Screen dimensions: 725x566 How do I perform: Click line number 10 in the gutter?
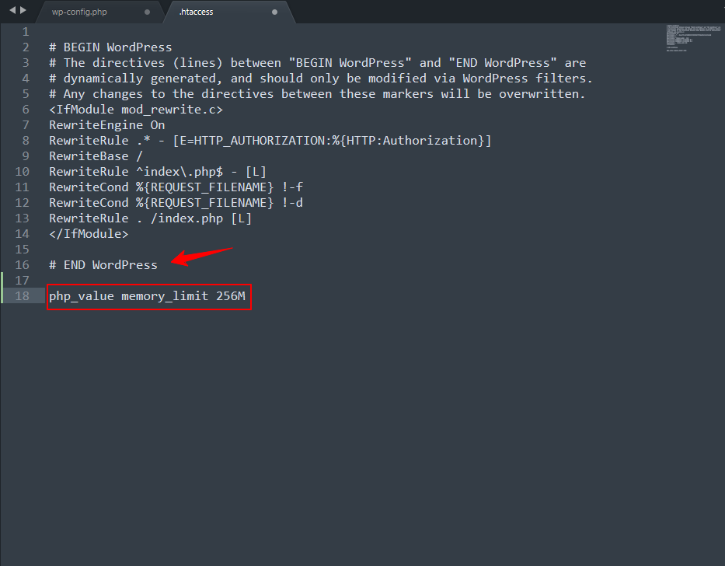(x=23, y=172)
